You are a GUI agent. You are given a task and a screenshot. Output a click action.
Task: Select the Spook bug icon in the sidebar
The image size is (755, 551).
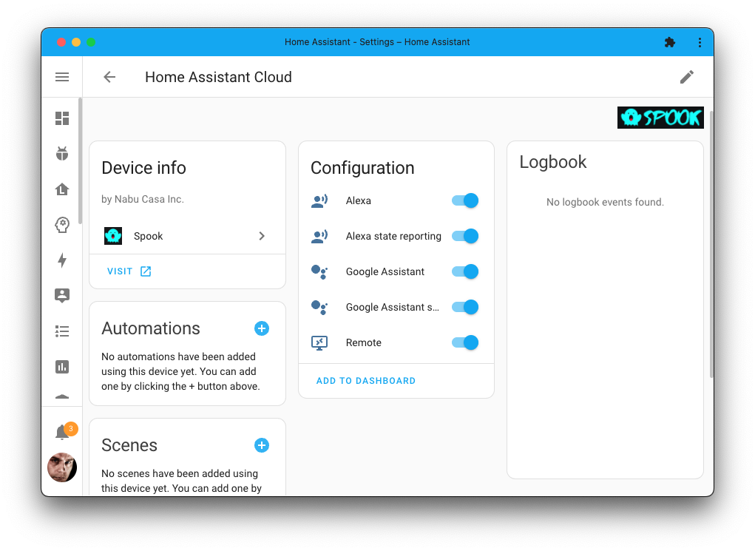pyautogui.click(x=62, y=154)
